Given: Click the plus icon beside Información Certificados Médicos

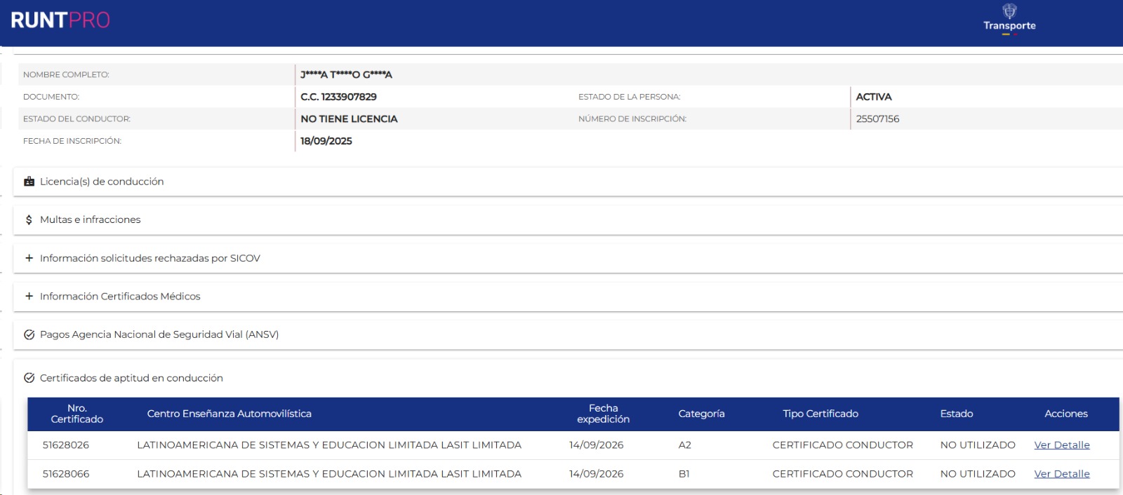Looking at the screenshot, I should coord(29,297).
